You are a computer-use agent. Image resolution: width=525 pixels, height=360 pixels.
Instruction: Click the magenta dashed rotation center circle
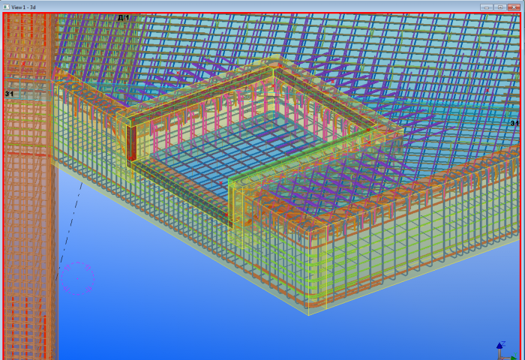pyautogui.click(x=78, y=278)
